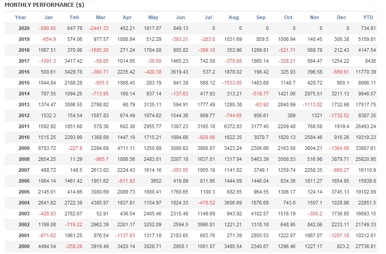Click the 2011 August value 6372.83
386x254 pixels.
[x=233, y=126]
